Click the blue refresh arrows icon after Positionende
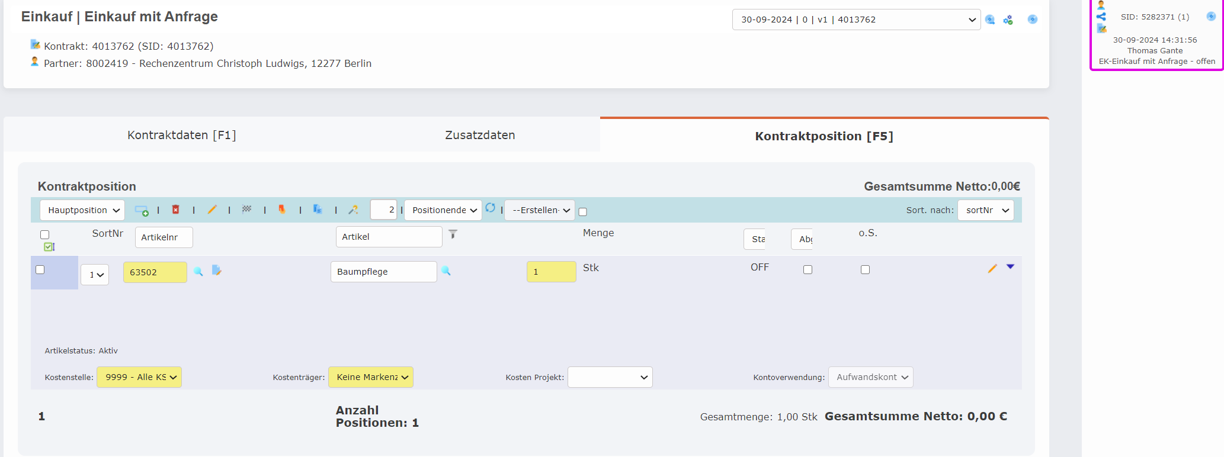The height and width of the screenshot is (457, 1224). pyautogui.click(x=490, y=208)
